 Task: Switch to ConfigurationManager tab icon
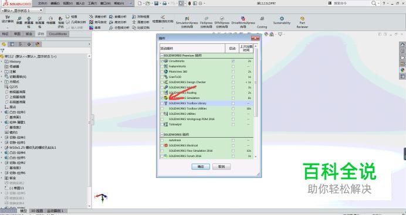pos(21,45)
